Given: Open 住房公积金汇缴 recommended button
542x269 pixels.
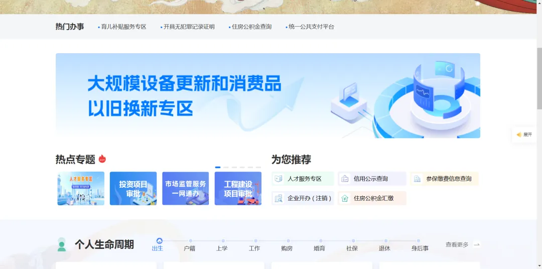Looking at the screenshot, I should [372, 198].
